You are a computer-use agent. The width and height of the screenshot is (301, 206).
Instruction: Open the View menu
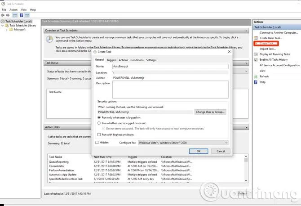[x=24, y=9]
